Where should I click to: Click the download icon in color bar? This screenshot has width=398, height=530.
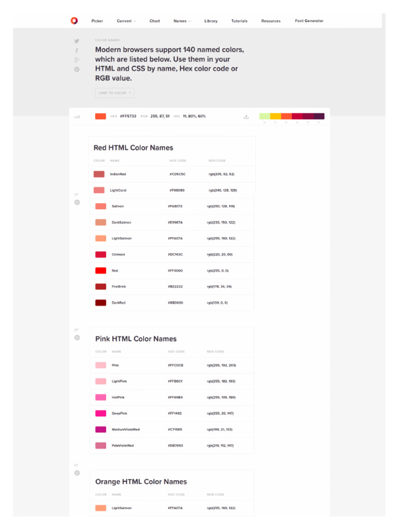pyautogui.click(x=246, y=116)
